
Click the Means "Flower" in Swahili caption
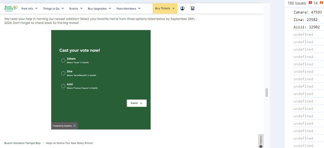tap(78, 63)
